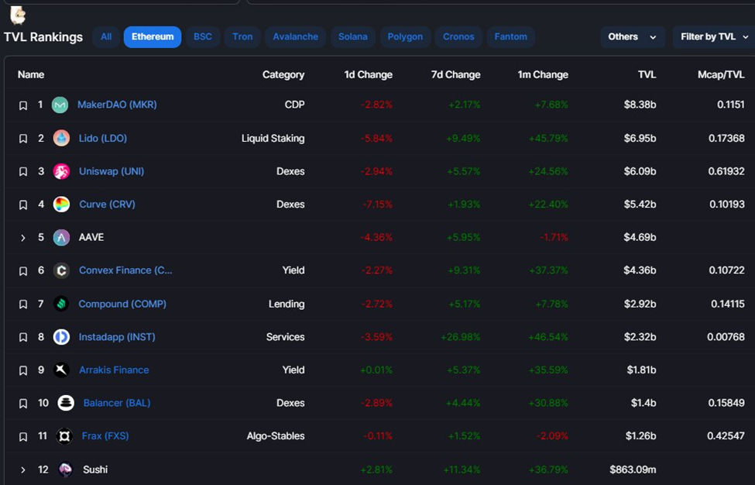Click the Sushi logo icon

(65, 469)
